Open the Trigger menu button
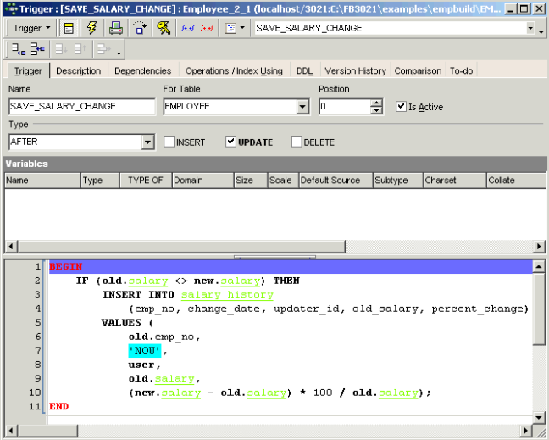The height and width of the screenshot is (440, 549). [x=31, y=28]
